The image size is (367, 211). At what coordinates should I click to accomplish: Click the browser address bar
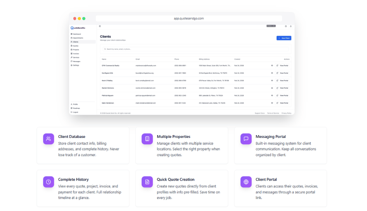pyautogui.click(x=189, y=18)
